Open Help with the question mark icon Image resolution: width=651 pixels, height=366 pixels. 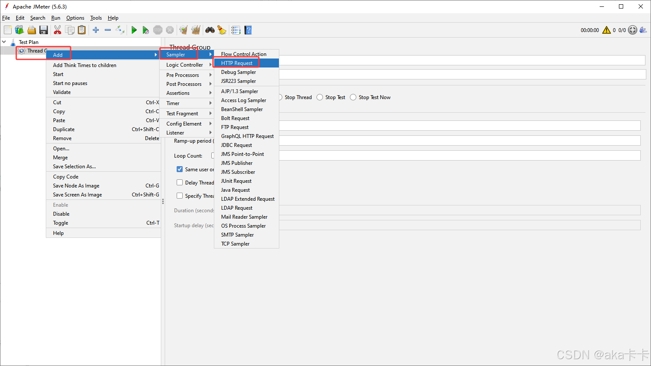click(x=248, y=30)
